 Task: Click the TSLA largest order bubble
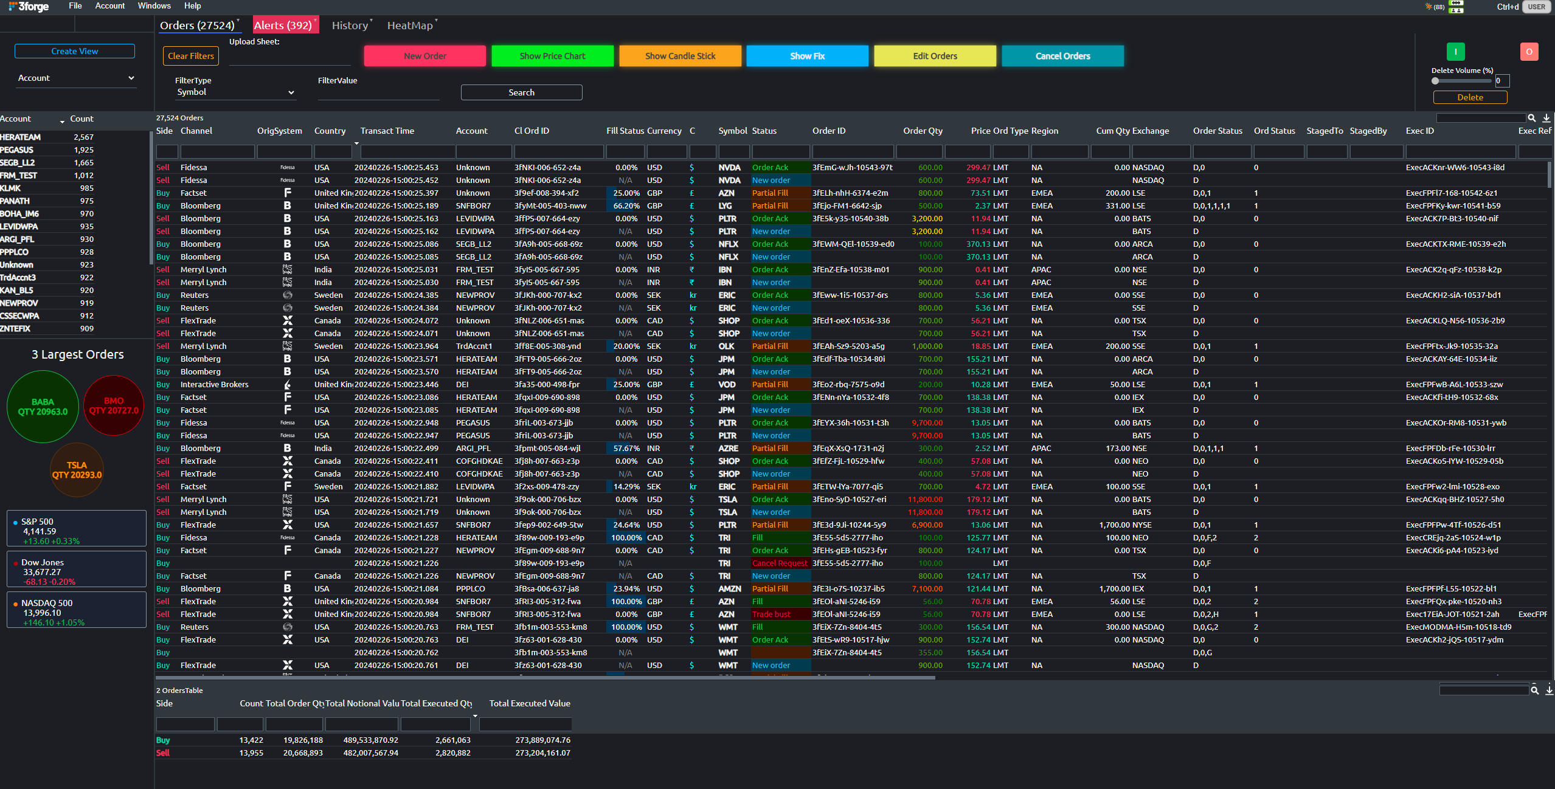tap(77, 470)
